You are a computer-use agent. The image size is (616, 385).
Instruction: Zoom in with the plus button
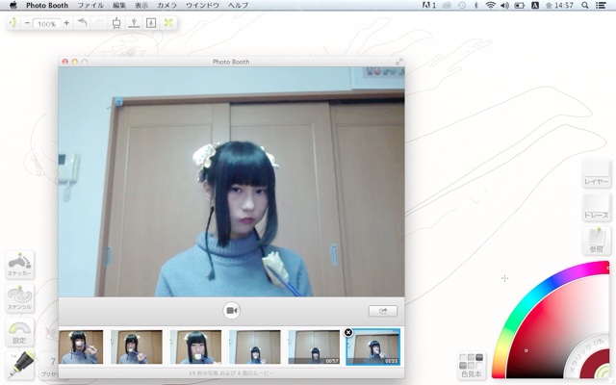[x=66, y=23]
